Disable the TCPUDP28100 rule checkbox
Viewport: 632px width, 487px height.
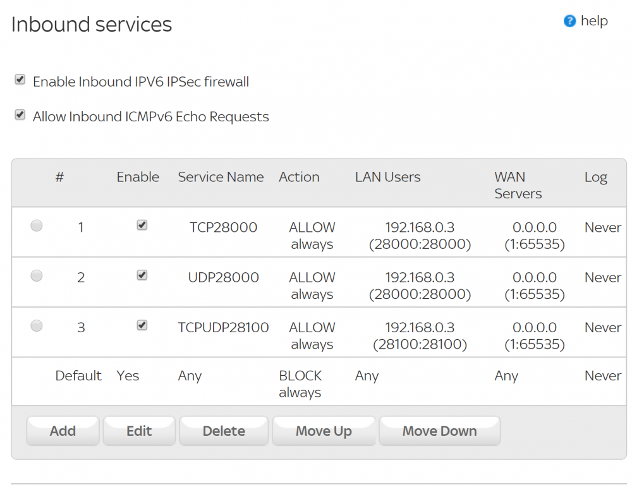[142, 325]
